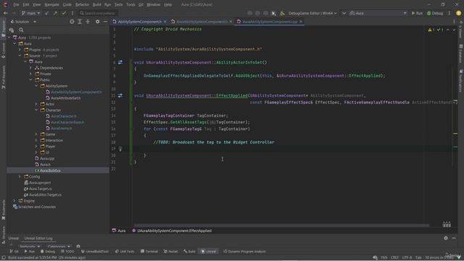Click the Push git arrow icon
This screenshot has height=261, width=464.
pyautogui.click(x=55, y=13)
